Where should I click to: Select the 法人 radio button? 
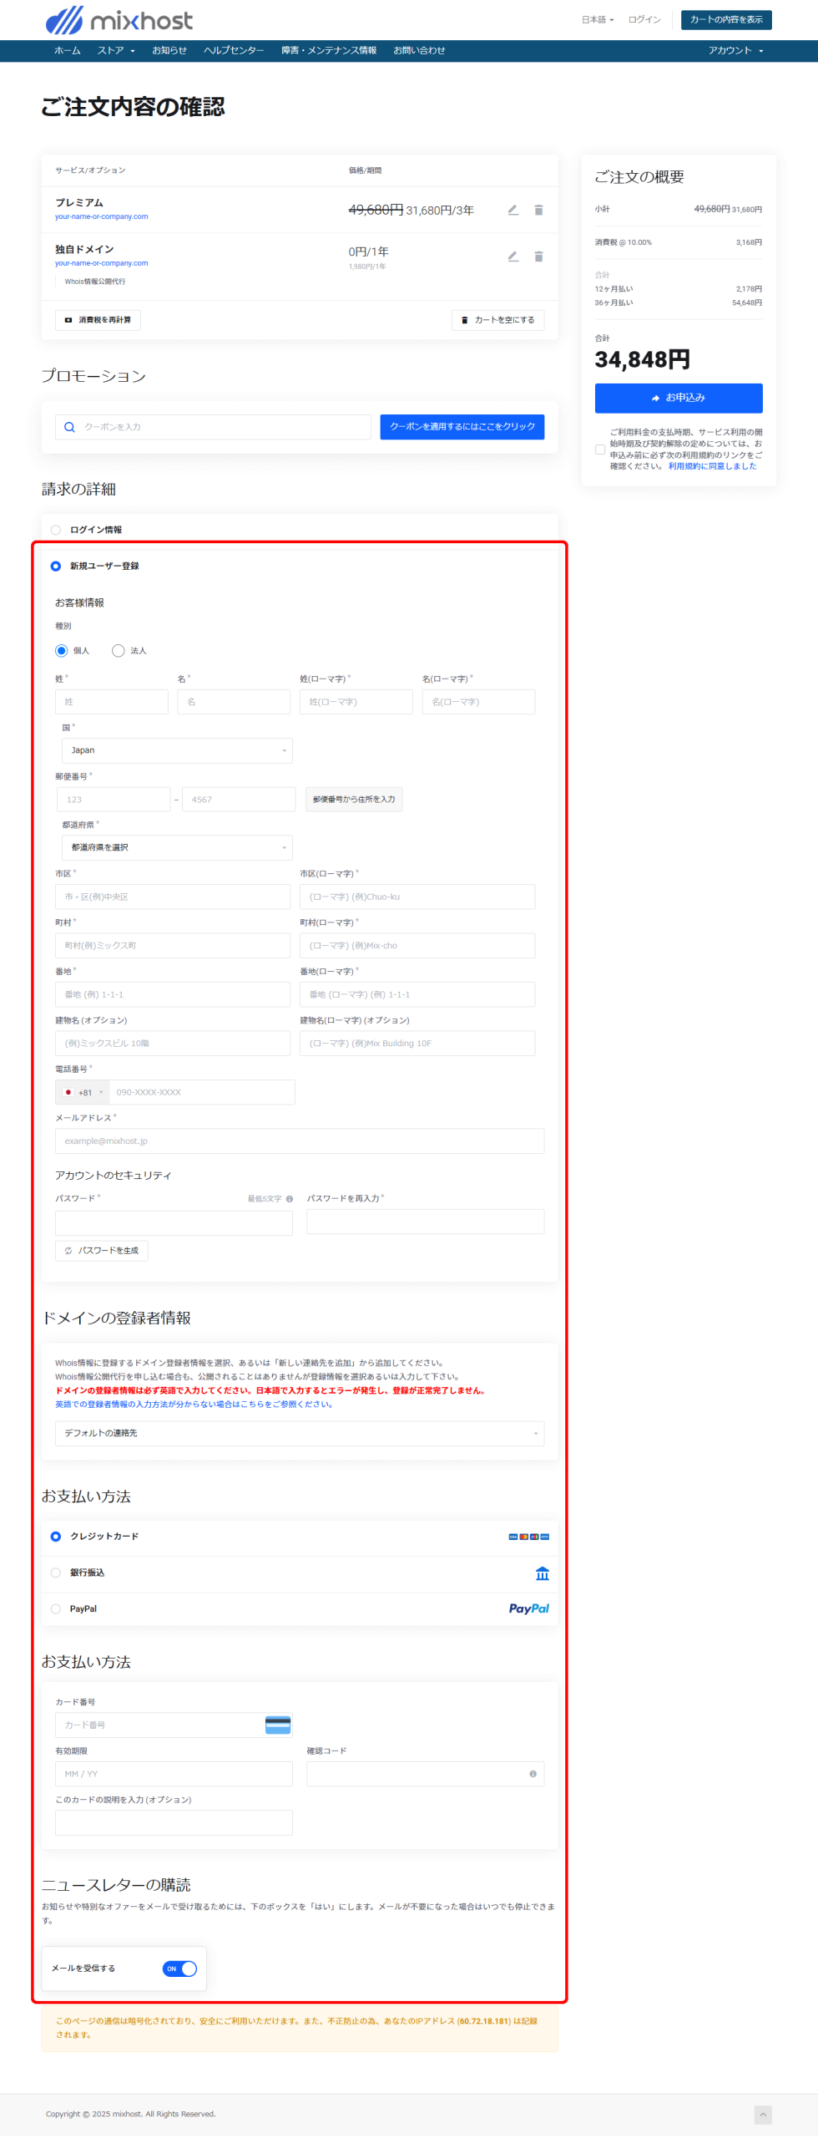click(x=119, y=651)
